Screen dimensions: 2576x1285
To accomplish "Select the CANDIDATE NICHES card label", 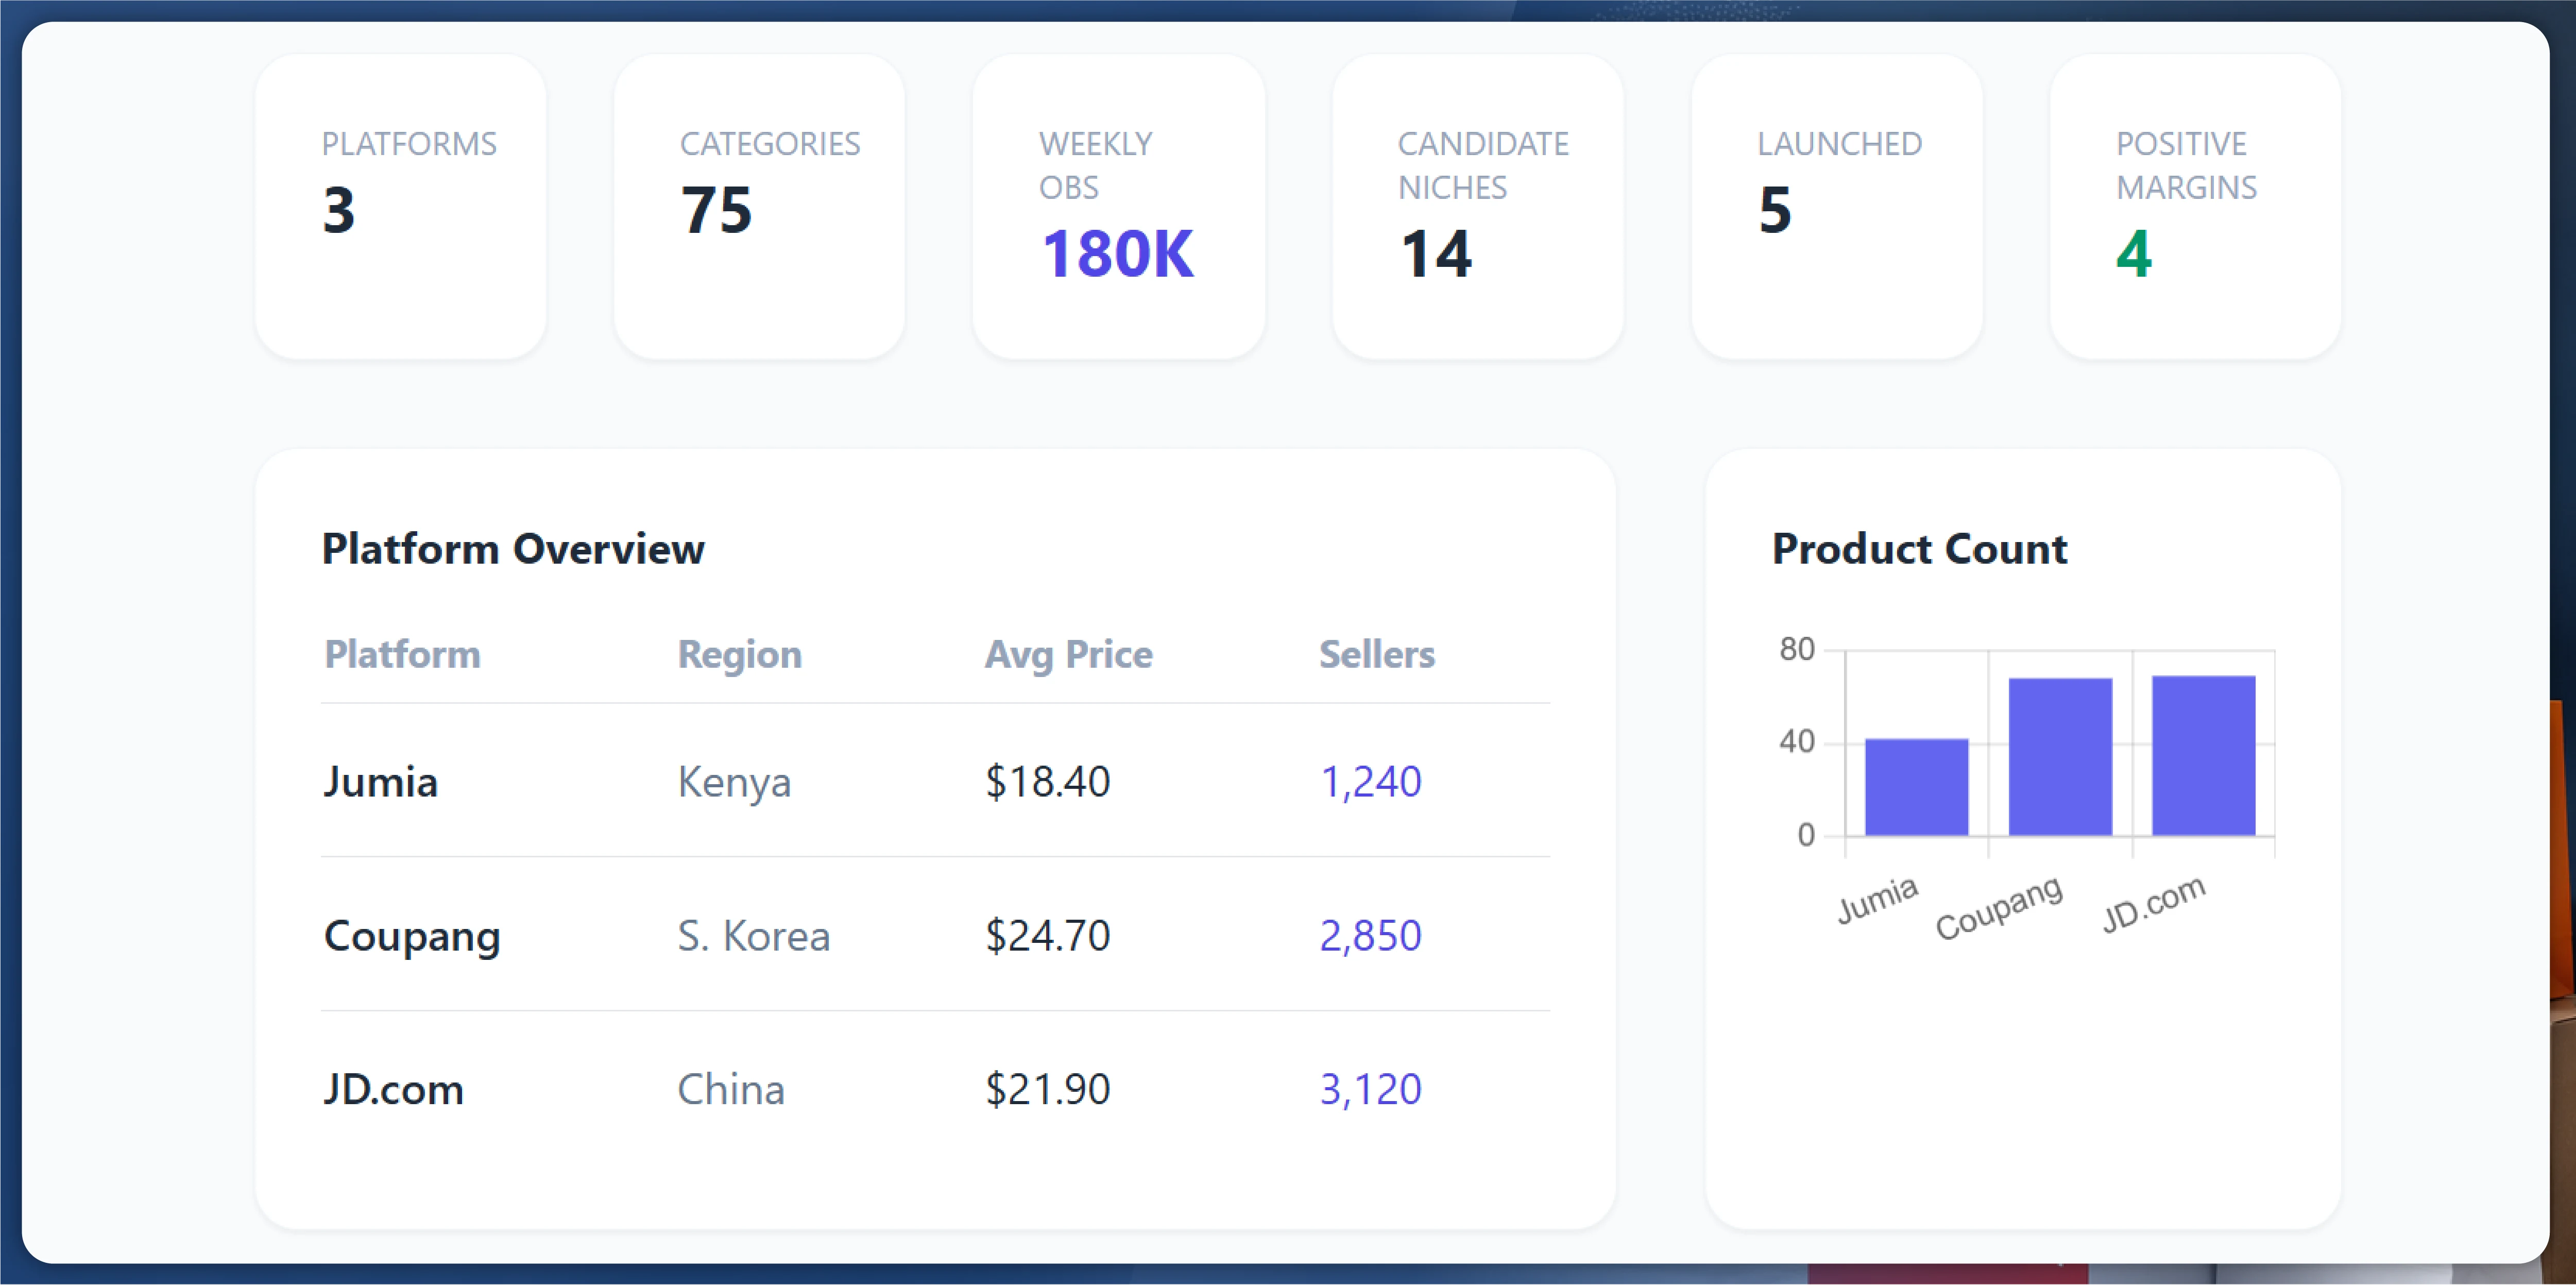I will tap(1483, 166).
